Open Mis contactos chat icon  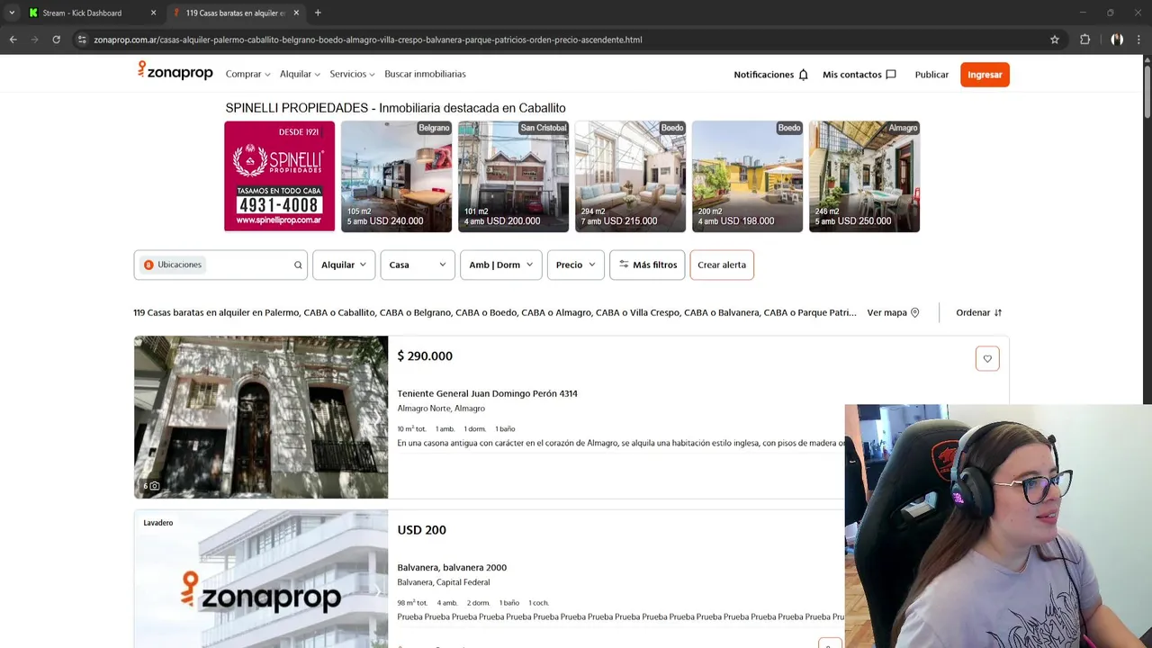(x=891, y=75)
